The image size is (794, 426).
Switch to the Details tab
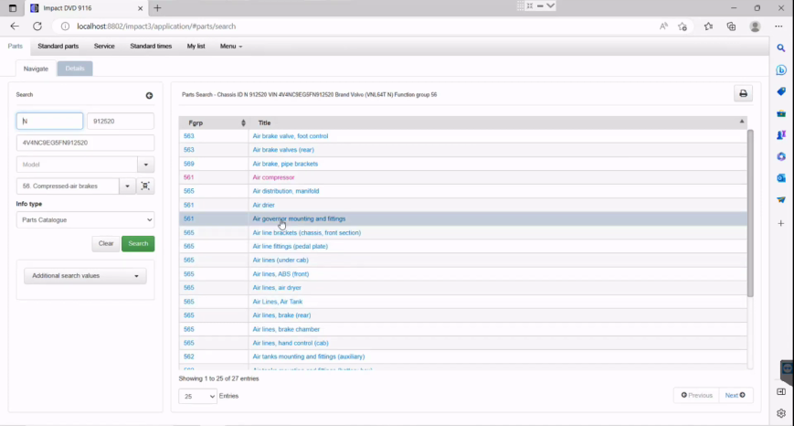(x=75, y=69)
